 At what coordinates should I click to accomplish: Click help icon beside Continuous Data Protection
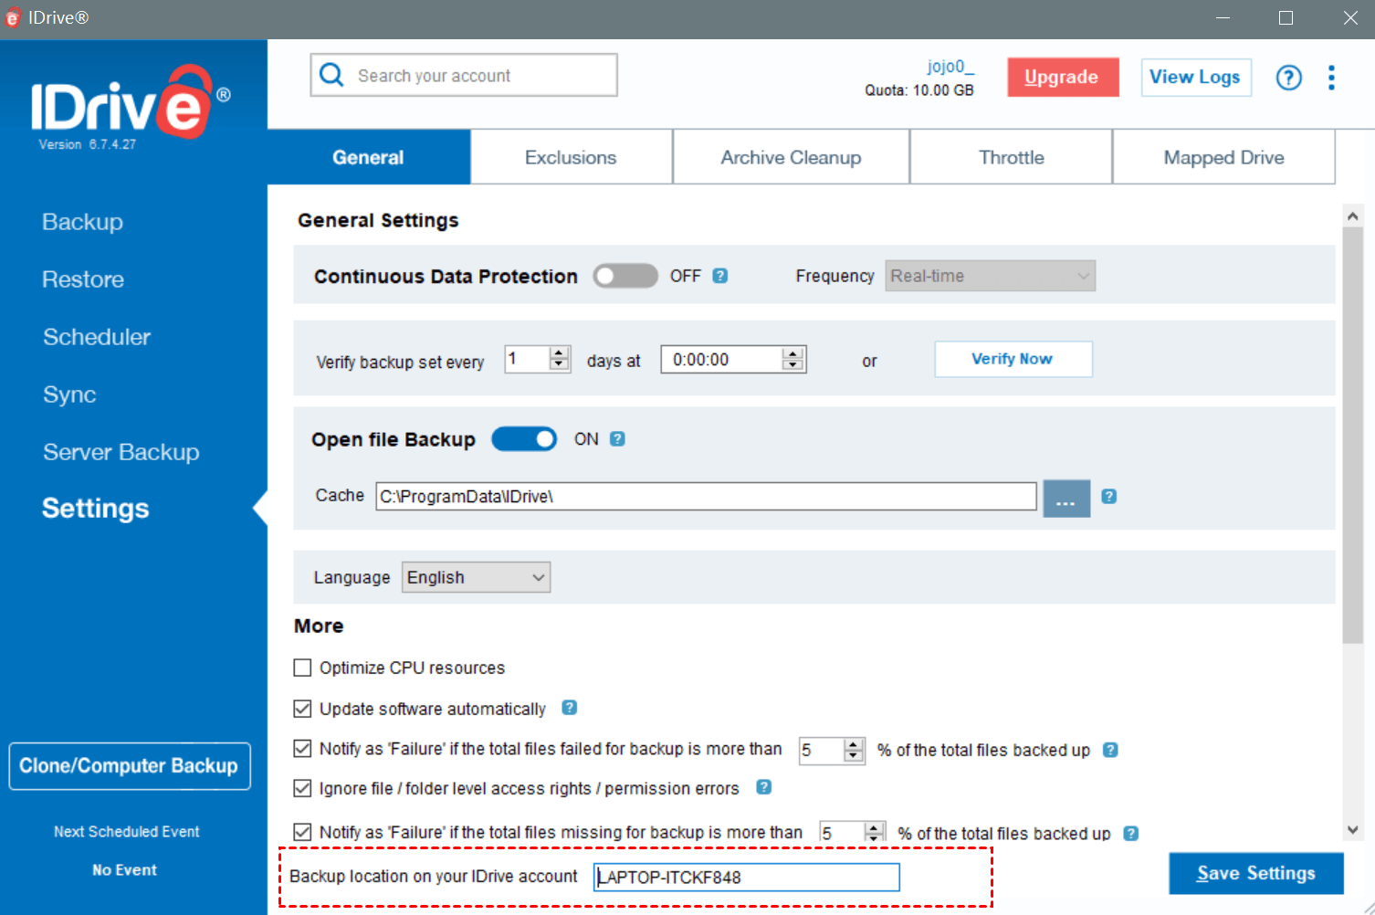pyautogui.click(x=720, y=276)
